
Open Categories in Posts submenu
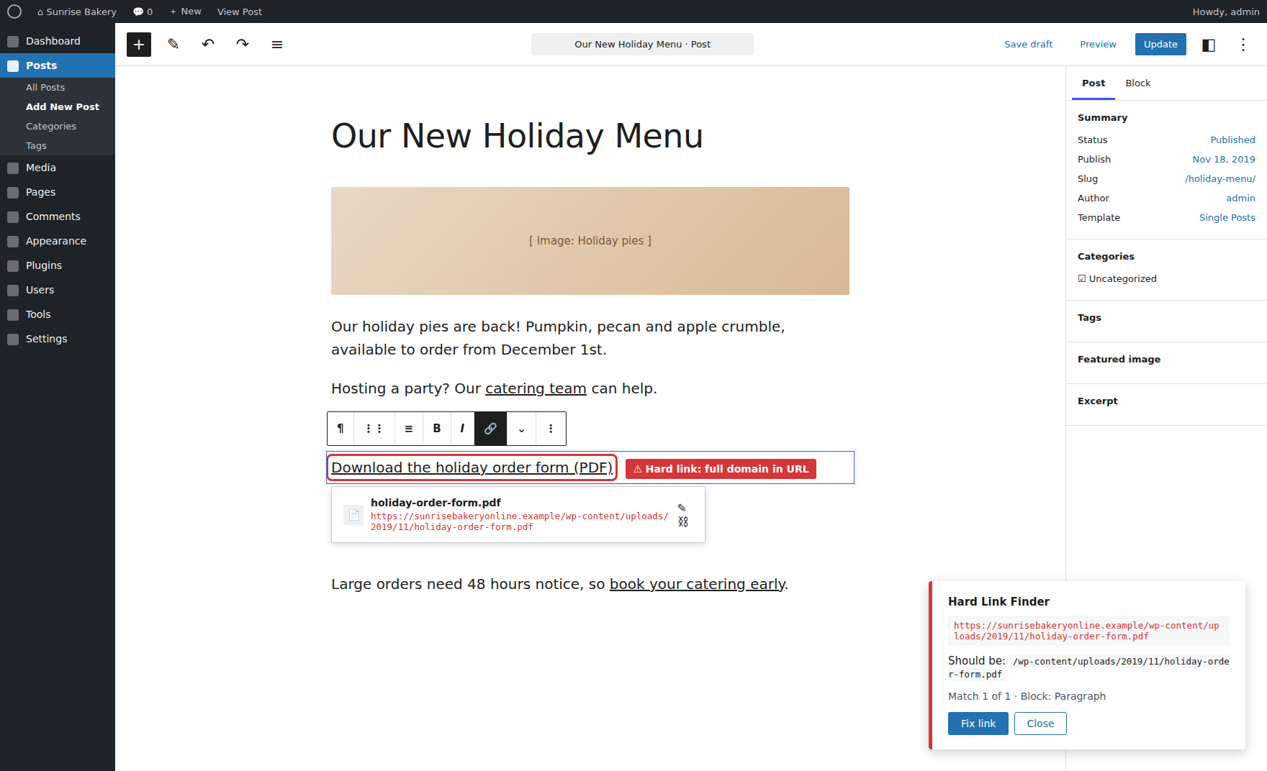coord(51,127)
